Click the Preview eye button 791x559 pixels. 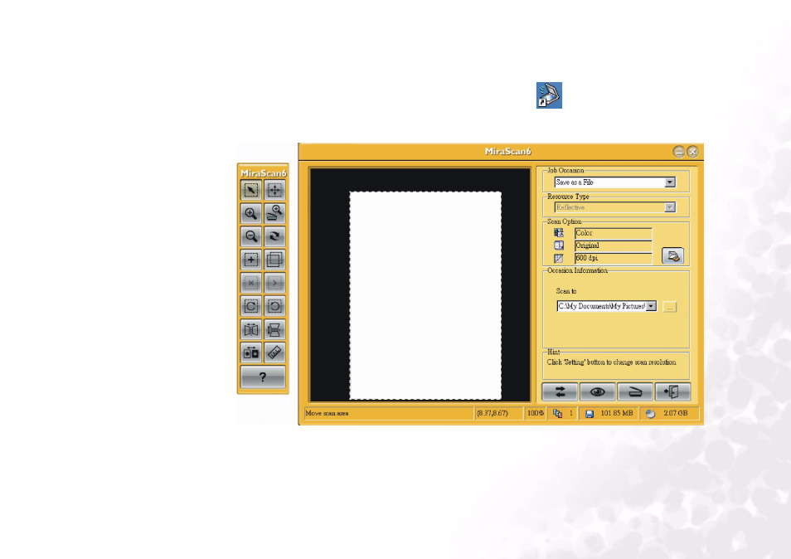pos(597,392)
